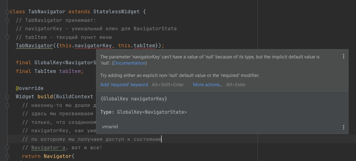
Task: Click the underlined "Navigator'a" word in comment
Action: 48,148
